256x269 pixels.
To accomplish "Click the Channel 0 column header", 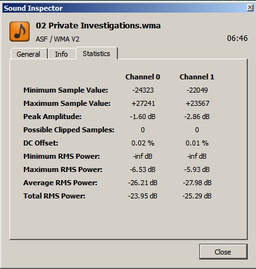I will click(143, 77).
